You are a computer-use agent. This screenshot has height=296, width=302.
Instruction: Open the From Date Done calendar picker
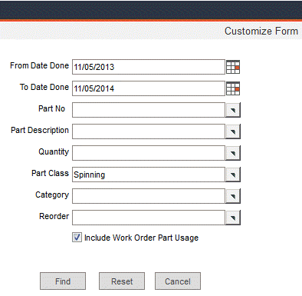[x=233, y=67]
